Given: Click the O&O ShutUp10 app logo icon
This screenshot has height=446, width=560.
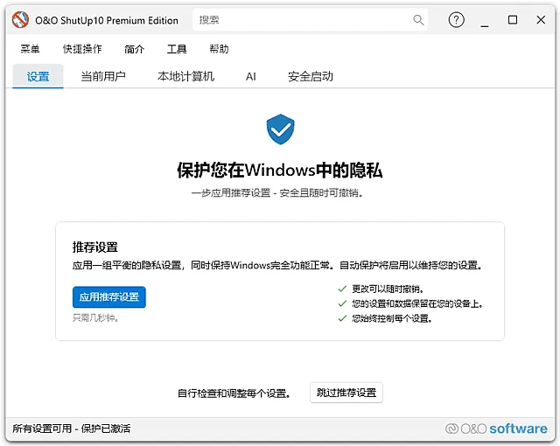Looking at the screenshot, I should tap(20, 19).
